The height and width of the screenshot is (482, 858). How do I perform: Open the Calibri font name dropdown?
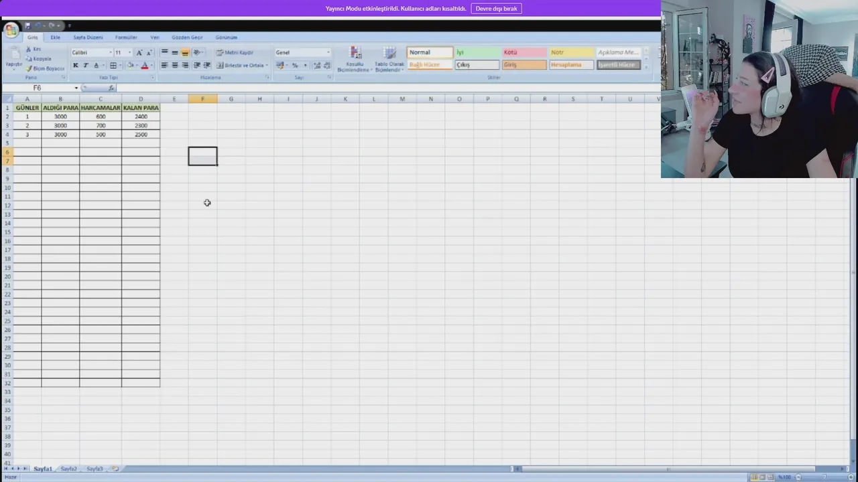(110, 52)
